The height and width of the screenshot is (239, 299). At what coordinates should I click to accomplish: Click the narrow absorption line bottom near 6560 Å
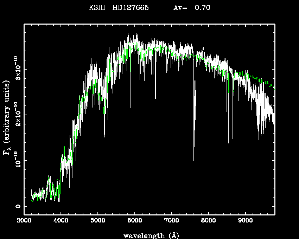click(155, 98)
